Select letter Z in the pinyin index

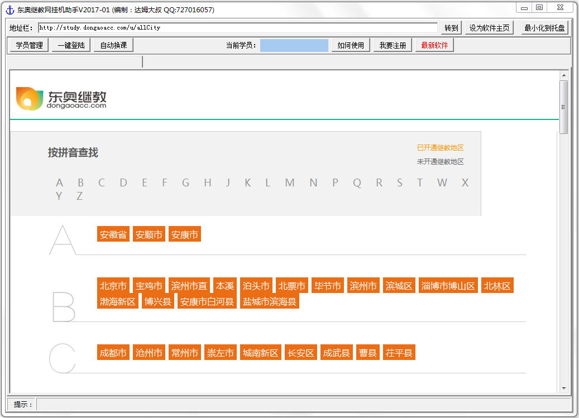(x=79, y=196)
